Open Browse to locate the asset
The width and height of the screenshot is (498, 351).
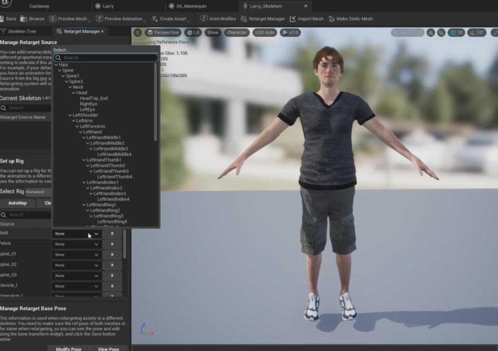[x=33, y=19]
